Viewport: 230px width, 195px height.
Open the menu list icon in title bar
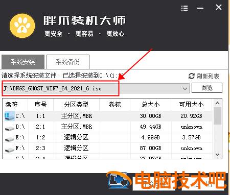(185, 8)
